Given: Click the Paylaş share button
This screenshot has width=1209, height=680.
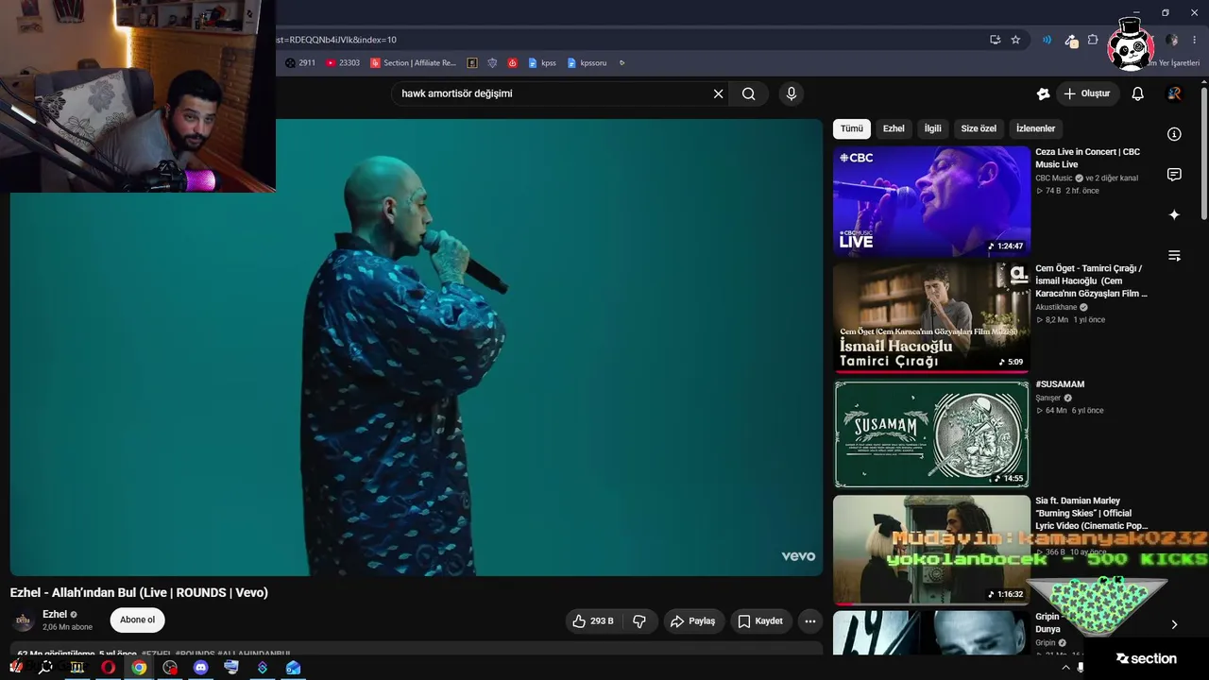Looking at the screenshot, I should click(692, 621).
